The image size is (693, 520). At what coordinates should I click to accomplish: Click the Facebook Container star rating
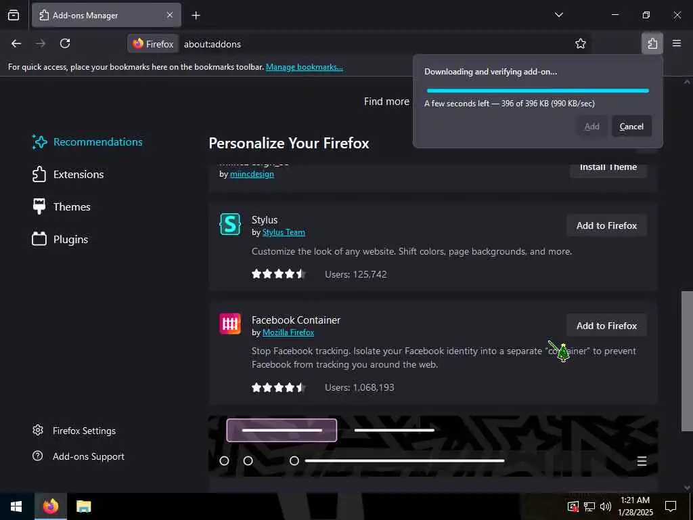278,387
